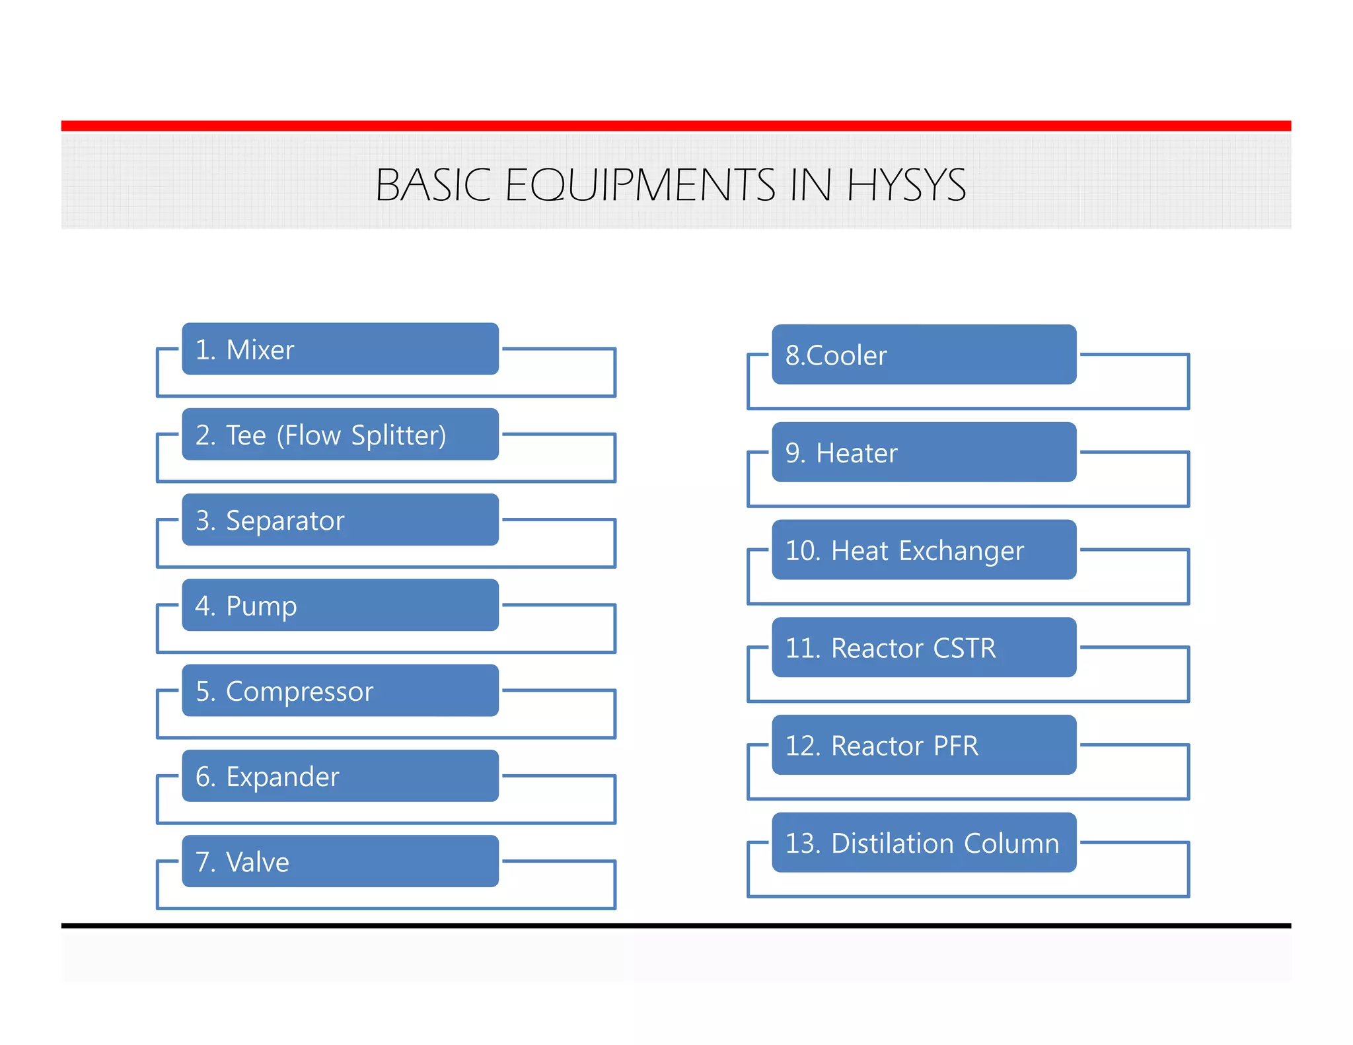Select the '8.Cooler' box
Viewport: 1353px width, 1045px height.
[x=924, y=355]
